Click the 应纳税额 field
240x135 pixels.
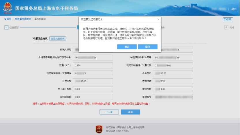pyautogui.click(x=173, y=81)
